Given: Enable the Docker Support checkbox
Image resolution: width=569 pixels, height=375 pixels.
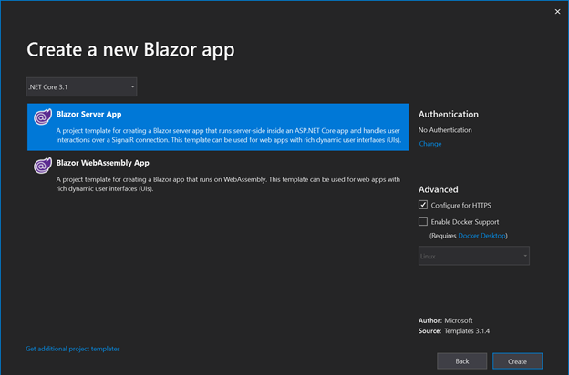Looking at the screenshot, I should click(423, 221).
